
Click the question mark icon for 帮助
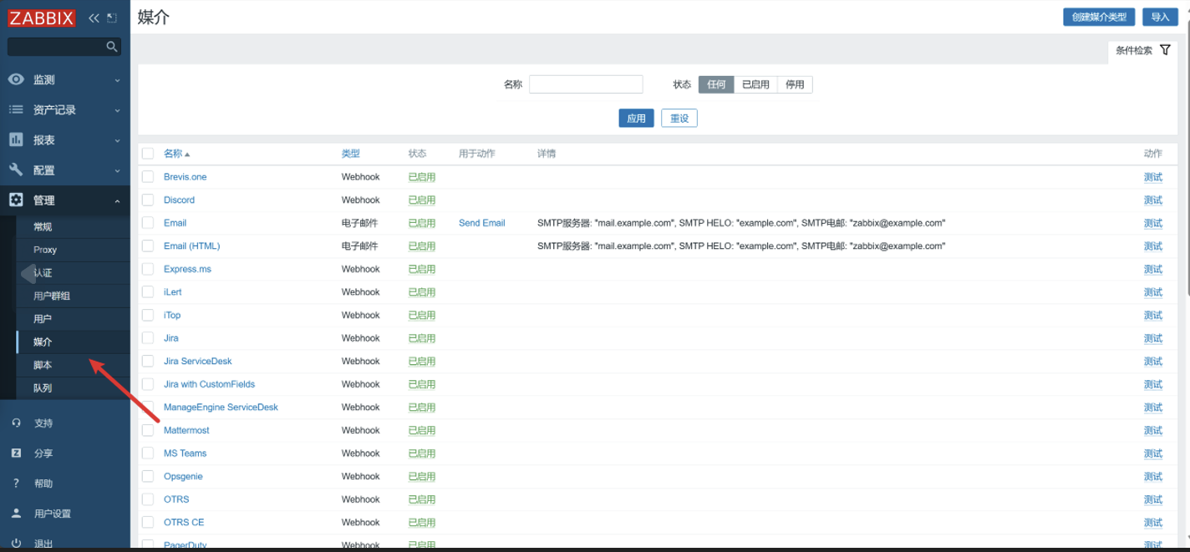pyautogui.click(x=16, y=483)
